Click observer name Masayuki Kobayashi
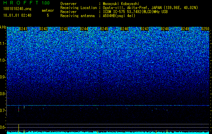212x134 pixels. point(121,4)
